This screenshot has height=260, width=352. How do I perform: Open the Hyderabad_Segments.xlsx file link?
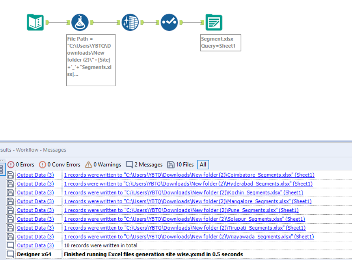tap(188, 184)
